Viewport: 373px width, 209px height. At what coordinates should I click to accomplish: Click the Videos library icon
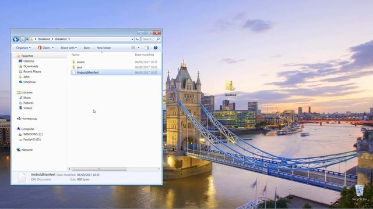[20, 108]
